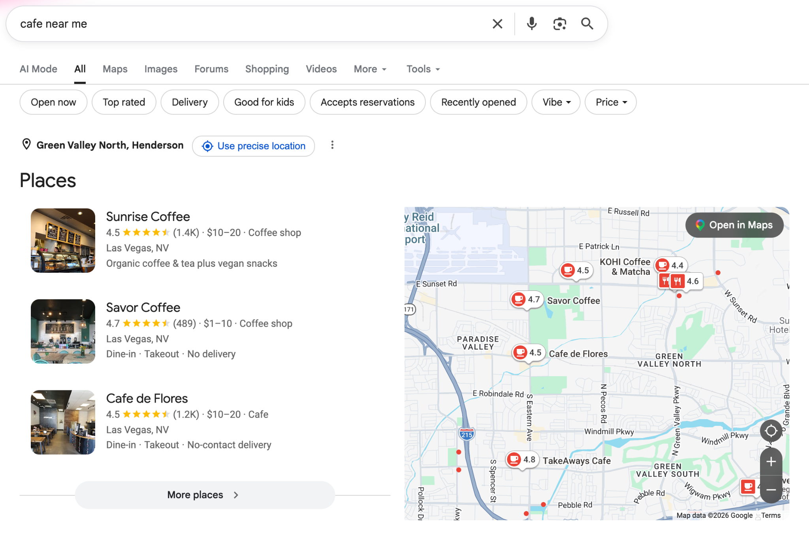Expand the Price filter dropdown

pyautogui.click(x=611, y=102)
